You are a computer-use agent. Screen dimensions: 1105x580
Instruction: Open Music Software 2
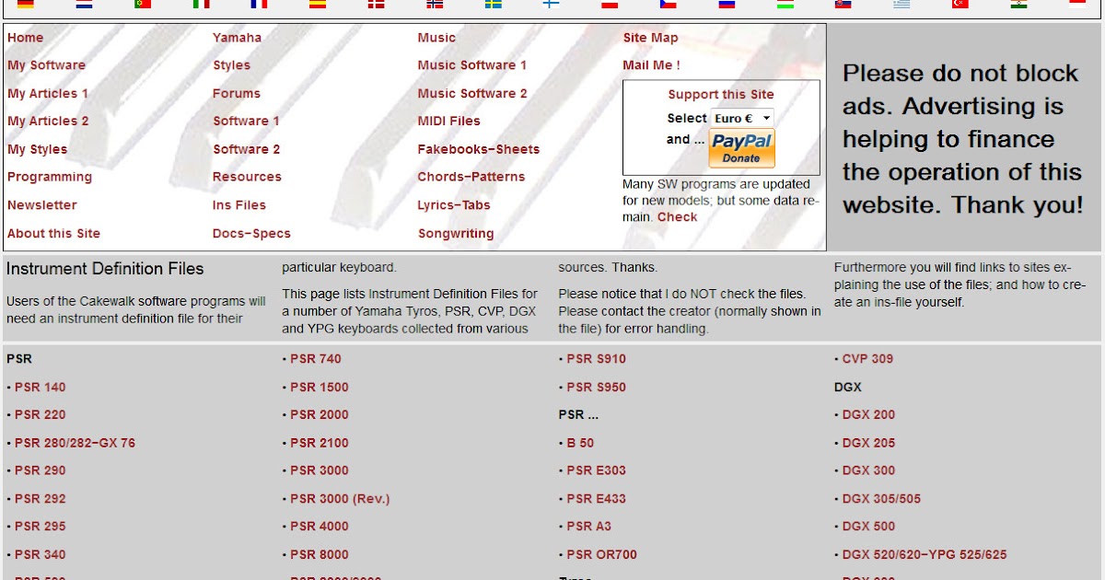coord(472,93)
